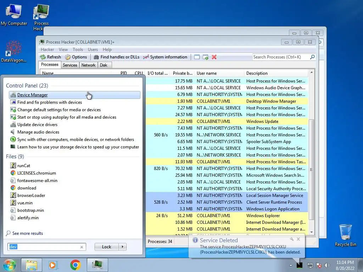Open Windows Explorer from taskbar

coord(32,265)
